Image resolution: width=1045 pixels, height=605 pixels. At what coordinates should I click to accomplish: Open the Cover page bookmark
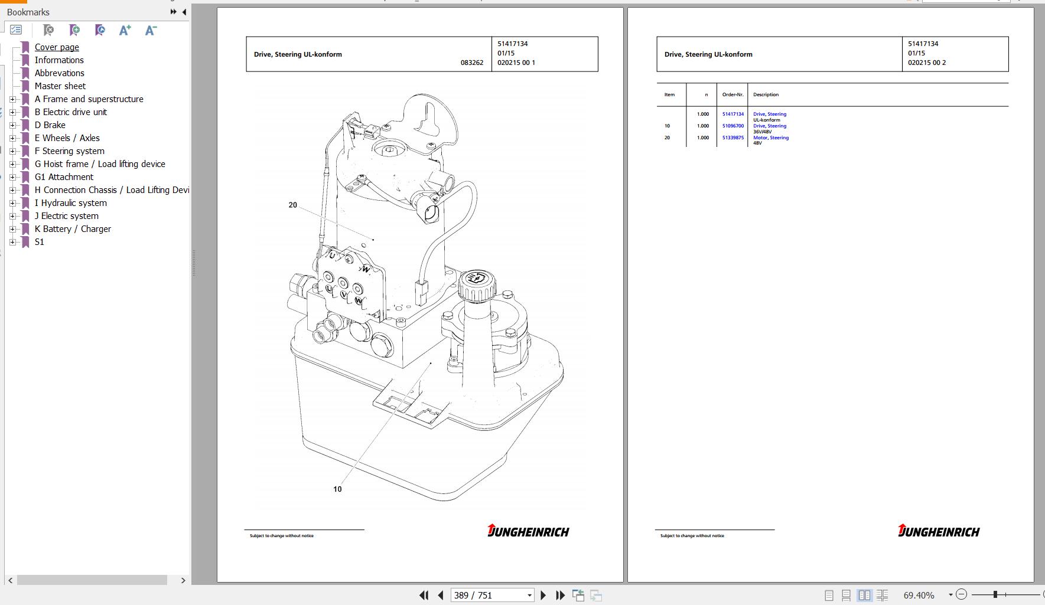click(57, 47)
